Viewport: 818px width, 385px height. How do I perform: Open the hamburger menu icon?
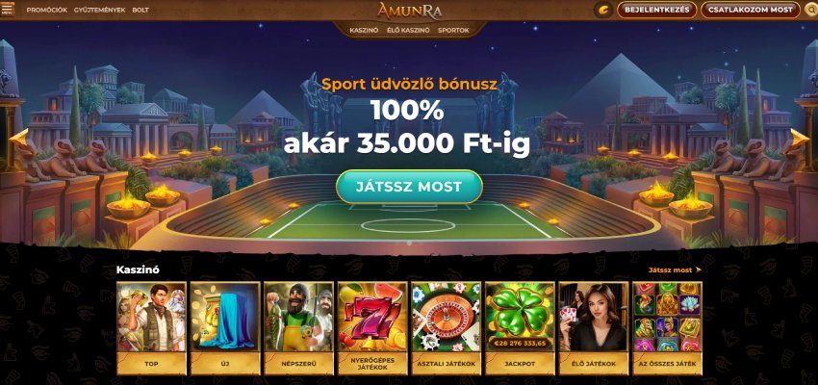pos(8,10)
